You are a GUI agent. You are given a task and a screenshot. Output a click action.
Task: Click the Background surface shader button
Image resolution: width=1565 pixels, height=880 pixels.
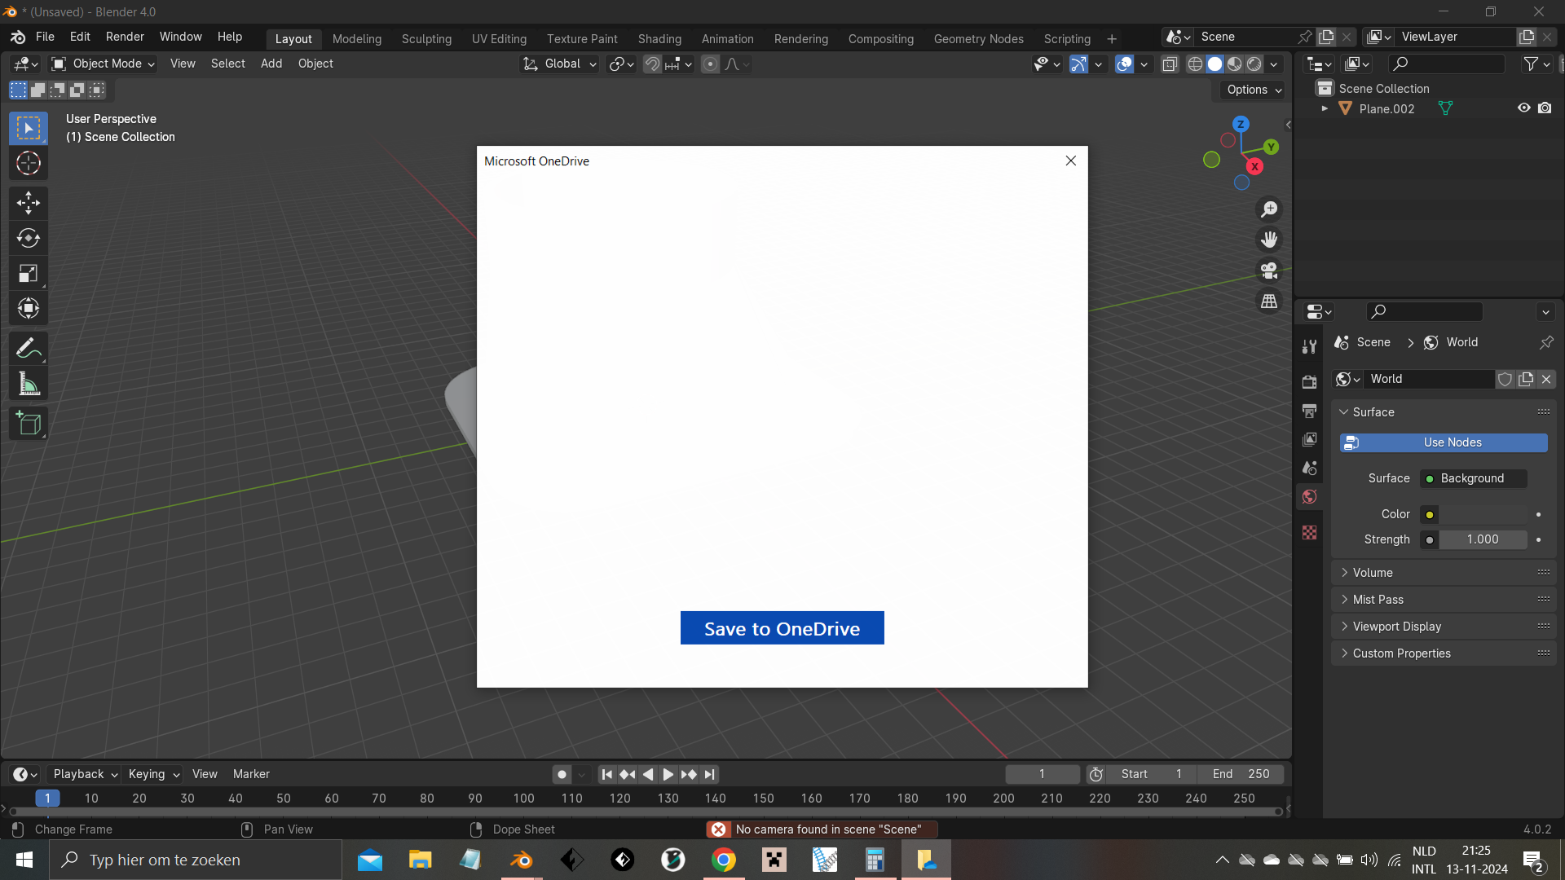coord(1474,479)
